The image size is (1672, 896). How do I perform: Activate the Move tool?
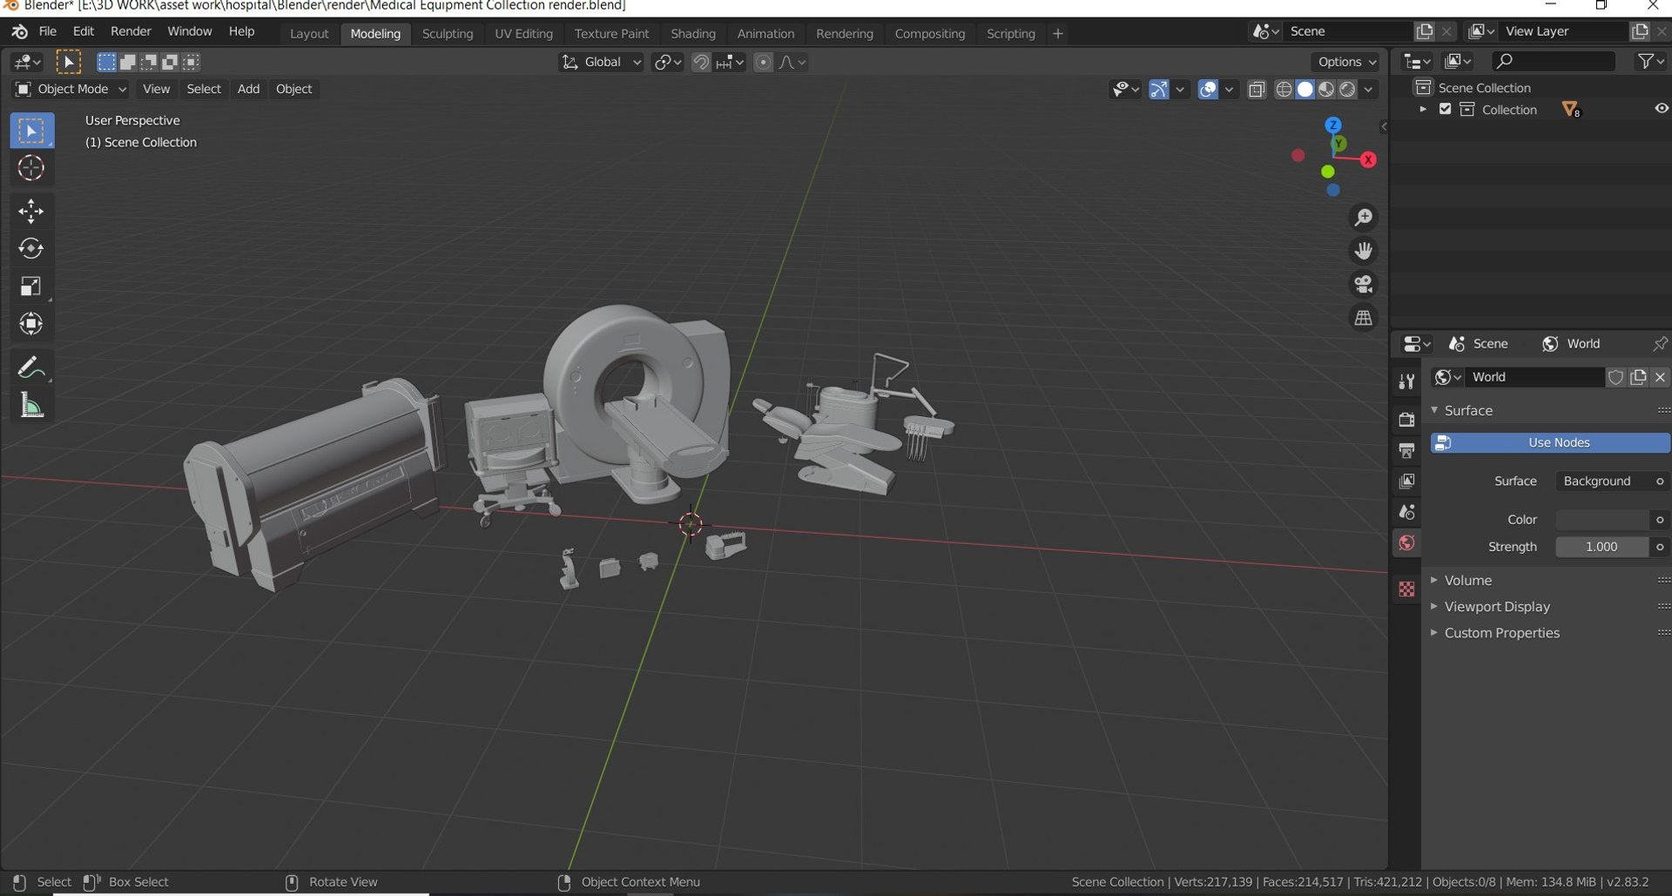(x=31, y=211)
